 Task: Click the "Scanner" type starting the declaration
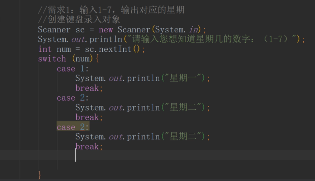(x=54, y=30)
